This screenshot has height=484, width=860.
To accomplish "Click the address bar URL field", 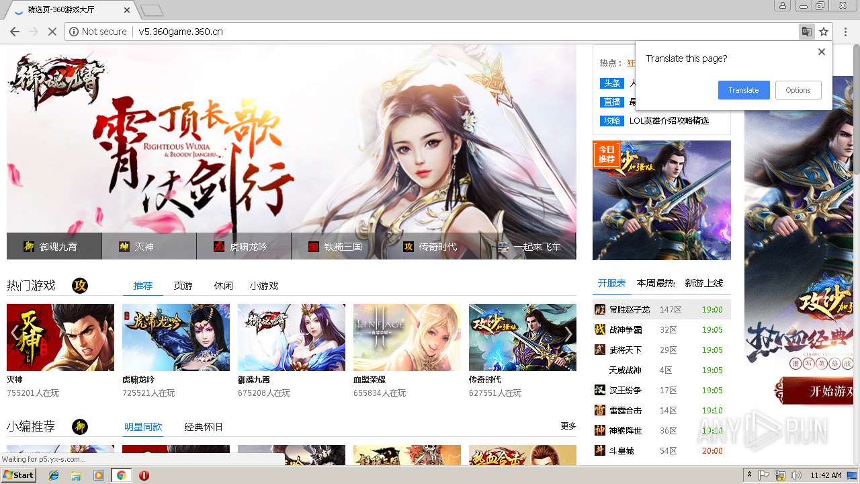I will [x=430, y=32].
